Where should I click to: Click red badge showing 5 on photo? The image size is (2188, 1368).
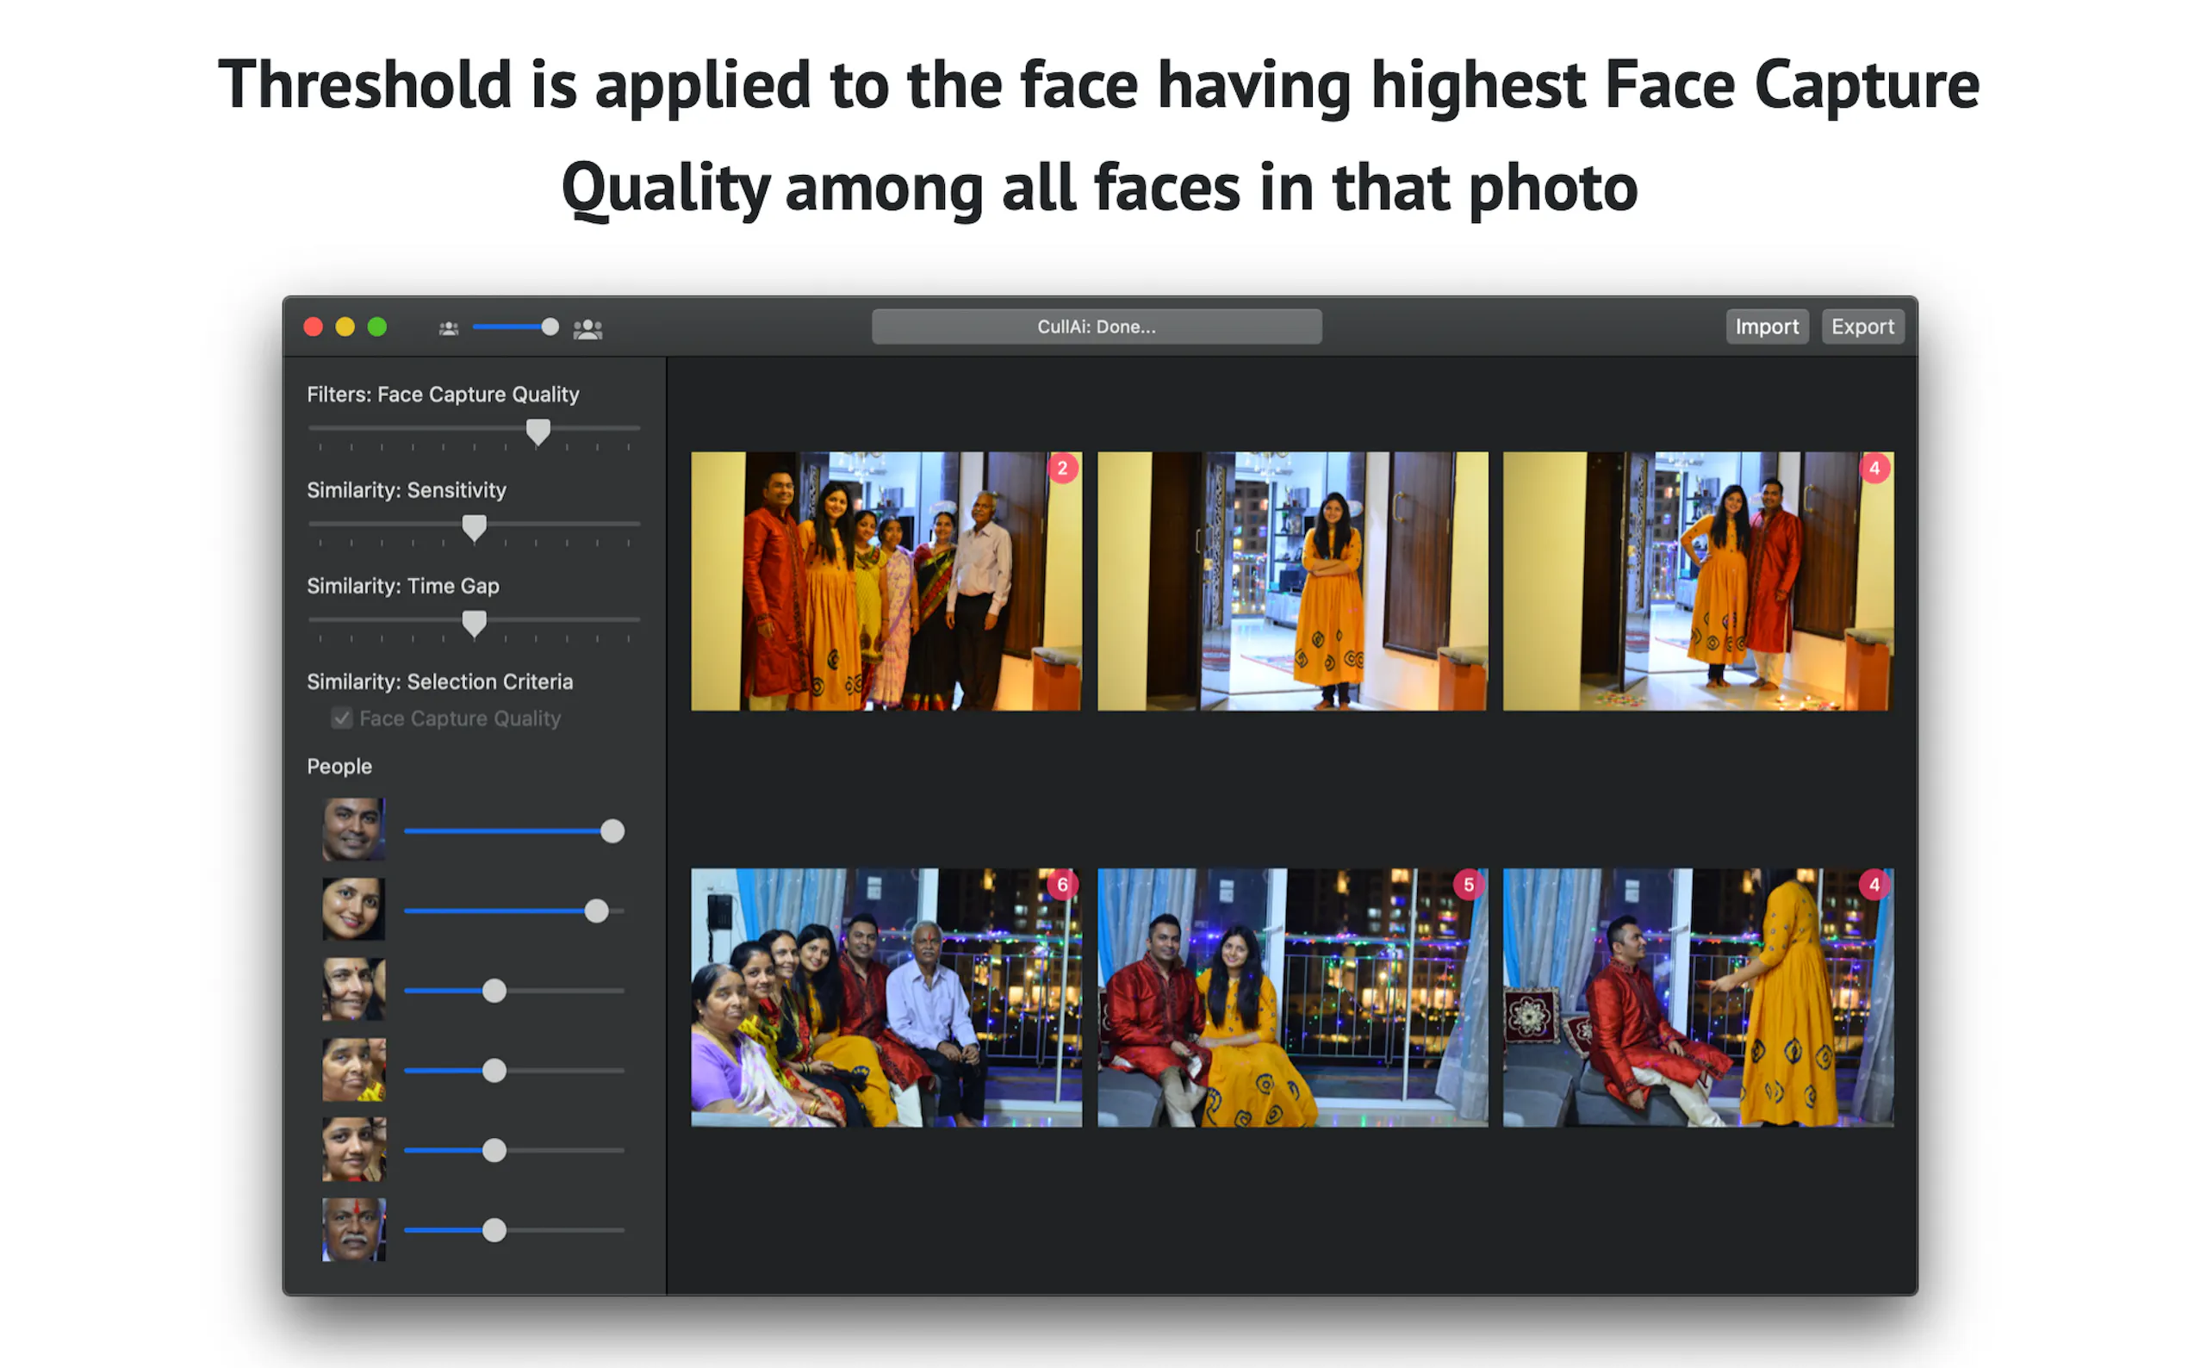point(1468,884)
